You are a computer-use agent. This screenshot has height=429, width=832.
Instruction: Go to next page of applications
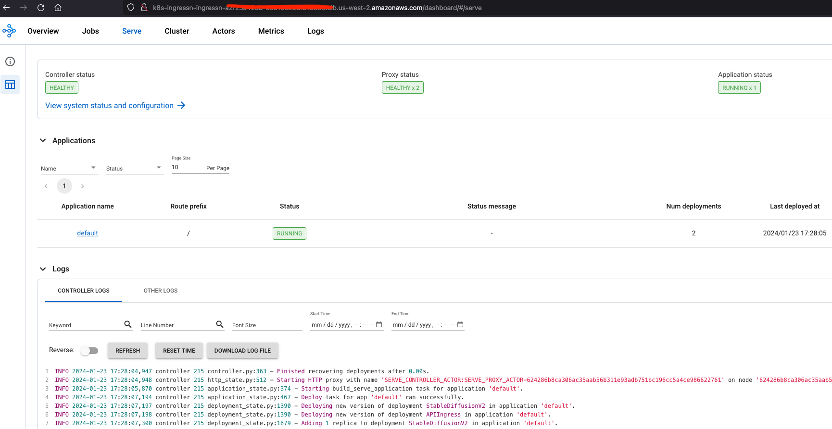[82, 186]
